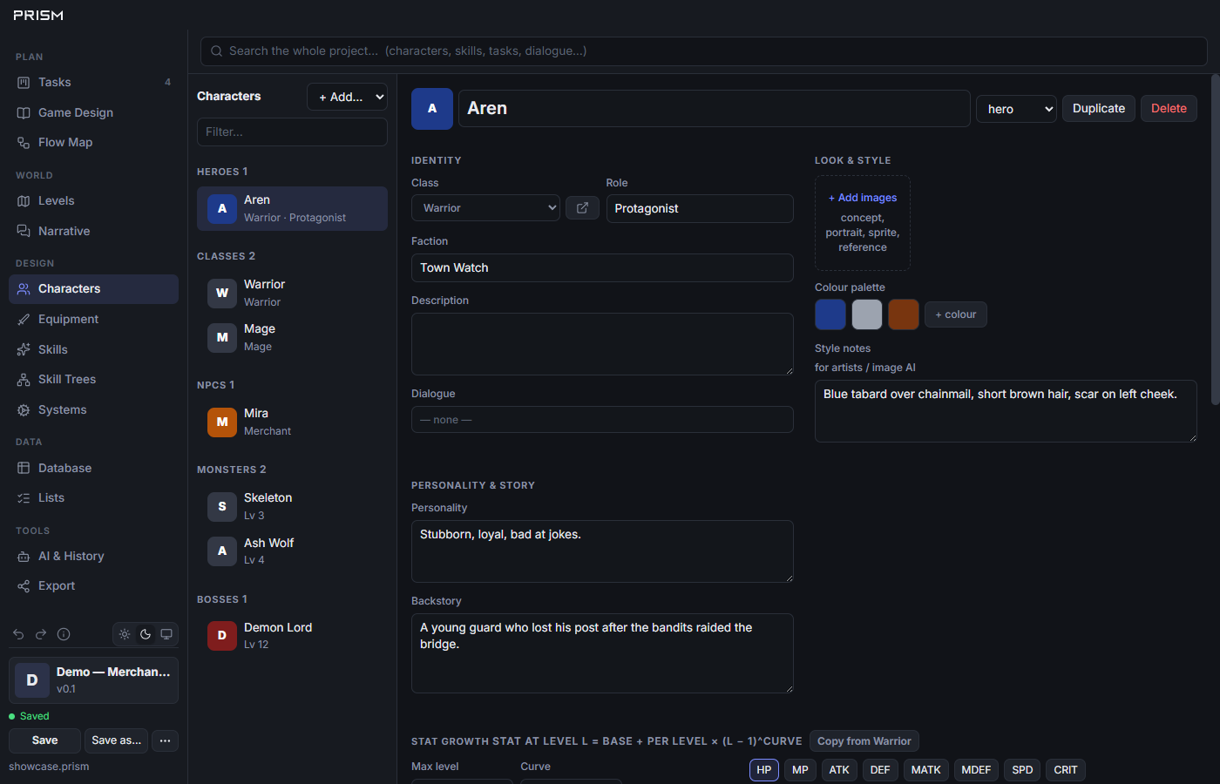Delete the Aren character
Image resolution: width=1220 pixels, height=784 pixels.
point(1169,109)
